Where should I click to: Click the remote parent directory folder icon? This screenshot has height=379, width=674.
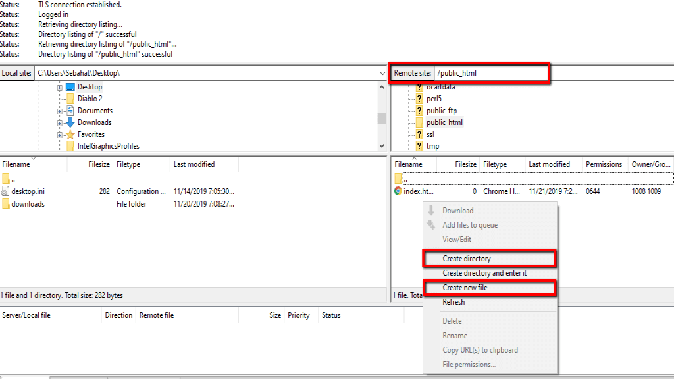pyautogui.click(x=398, y=178)
